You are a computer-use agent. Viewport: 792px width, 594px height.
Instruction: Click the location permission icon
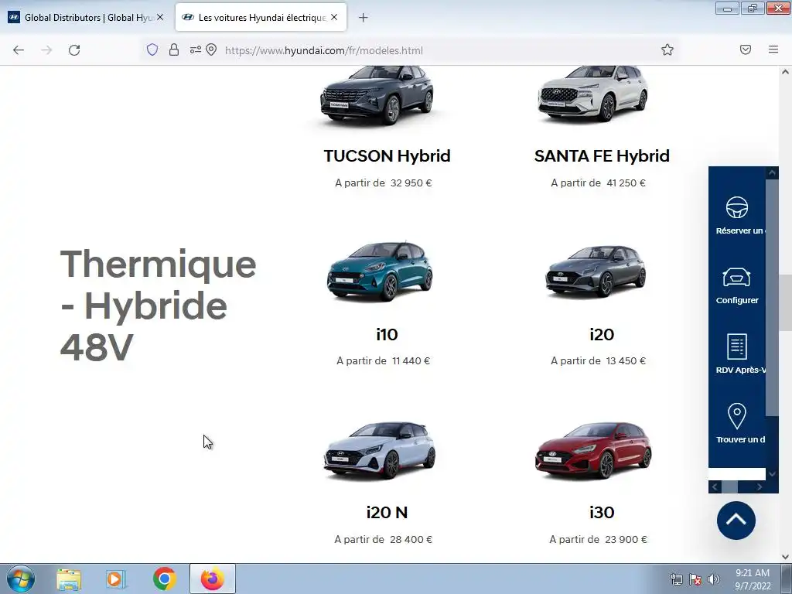point(211,49)
